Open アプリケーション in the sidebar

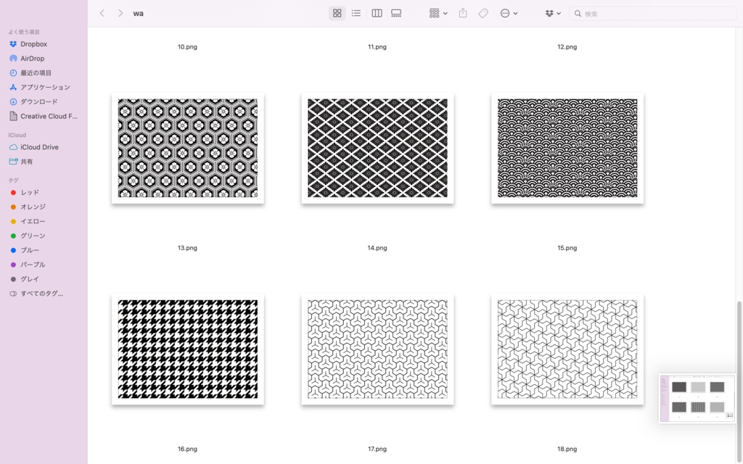pos(44,87)
